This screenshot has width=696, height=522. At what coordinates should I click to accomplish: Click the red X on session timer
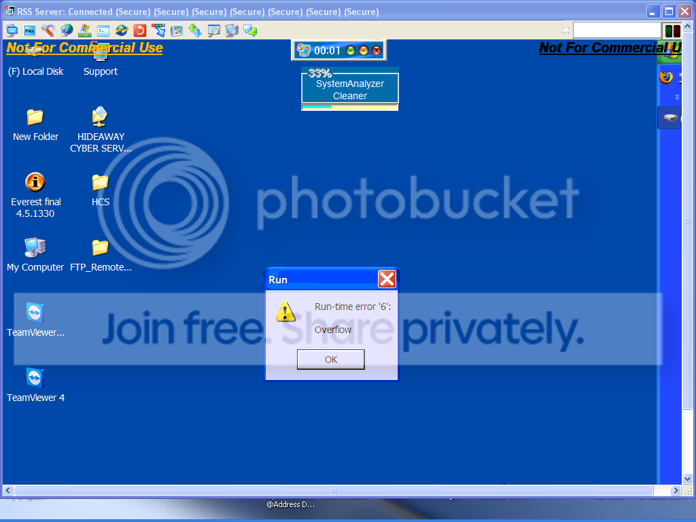coord(377,50)
